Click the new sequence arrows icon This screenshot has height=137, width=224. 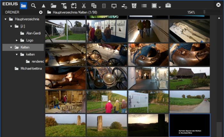74,6
